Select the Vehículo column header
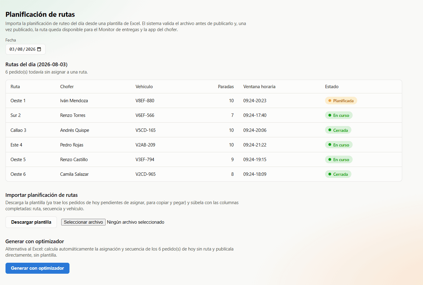423x285 pixels. click(x=144, y=87)
